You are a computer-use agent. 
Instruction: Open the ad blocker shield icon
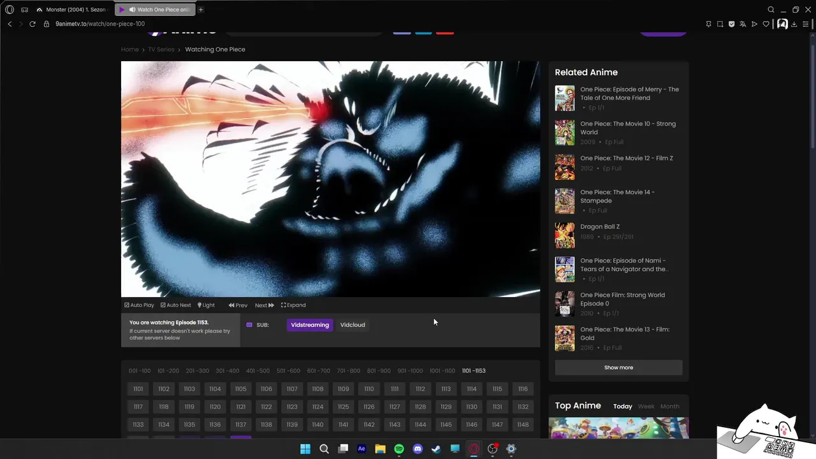coord(731,24)
